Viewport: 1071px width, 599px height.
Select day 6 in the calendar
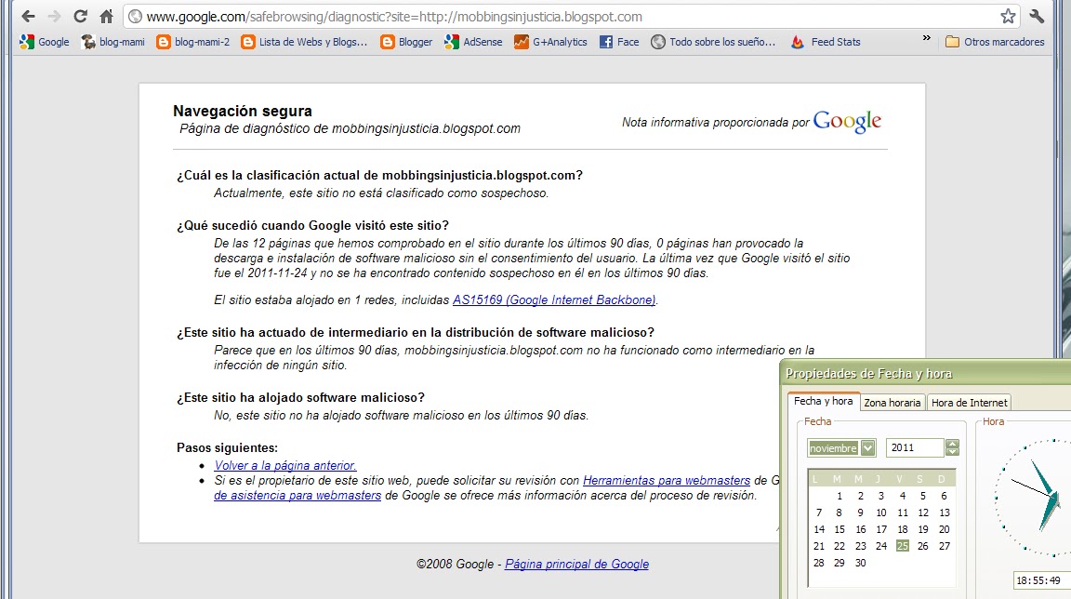944,496
